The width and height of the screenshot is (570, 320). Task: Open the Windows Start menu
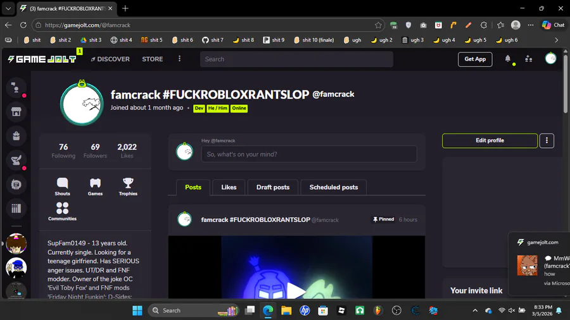(137, 311)
